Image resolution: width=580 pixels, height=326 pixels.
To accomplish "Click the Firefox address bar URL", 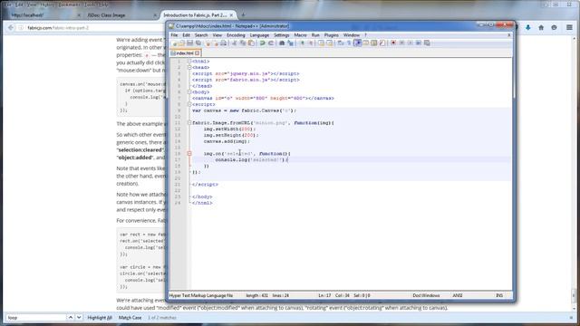I will [x=58, y=28].
